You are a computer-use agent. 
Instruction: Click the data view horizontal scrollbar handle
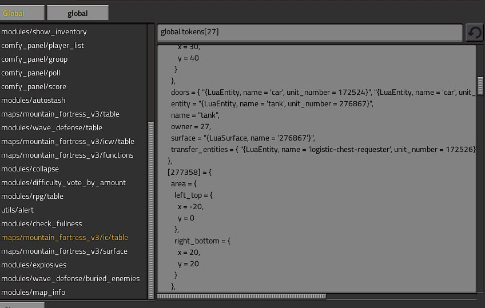coord(241,296)
